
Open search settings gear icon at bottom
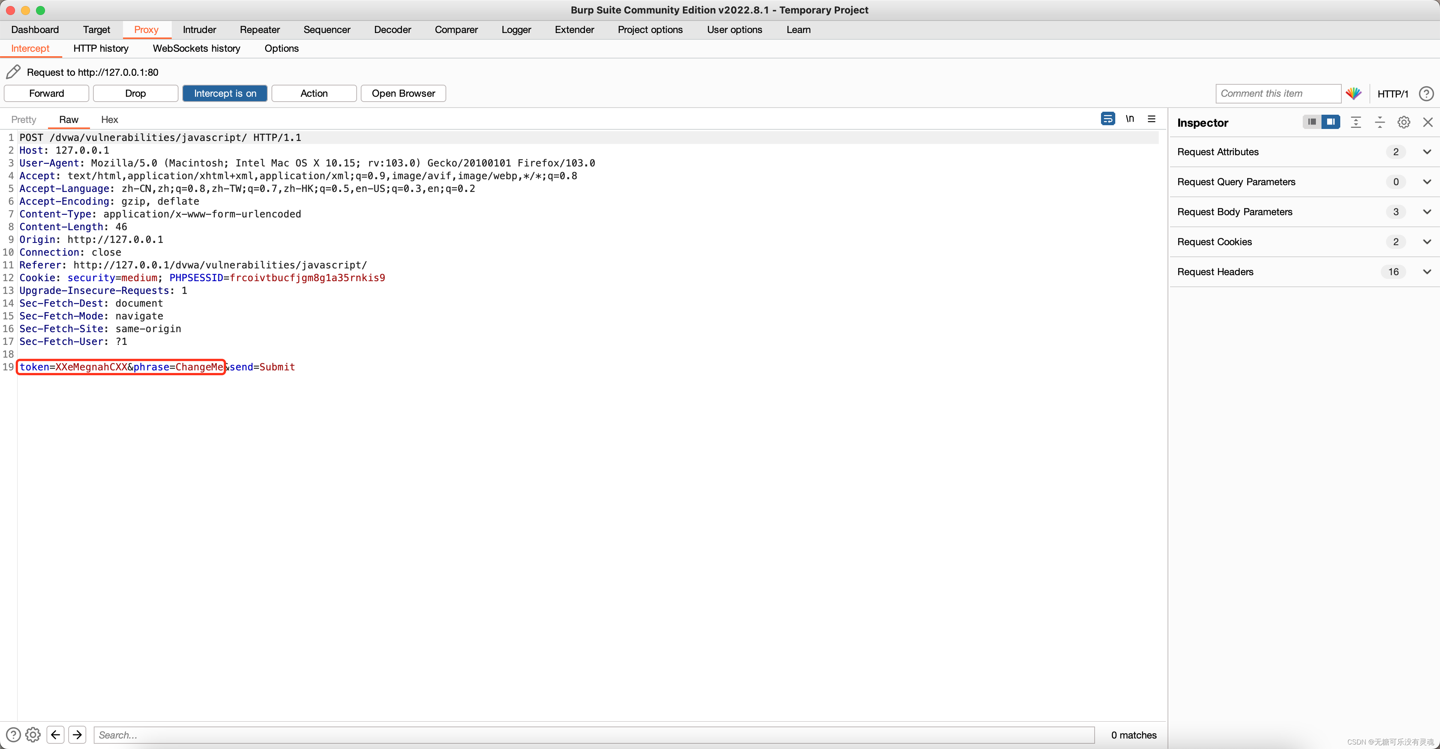pyautogui.click(x=33, y=734)
